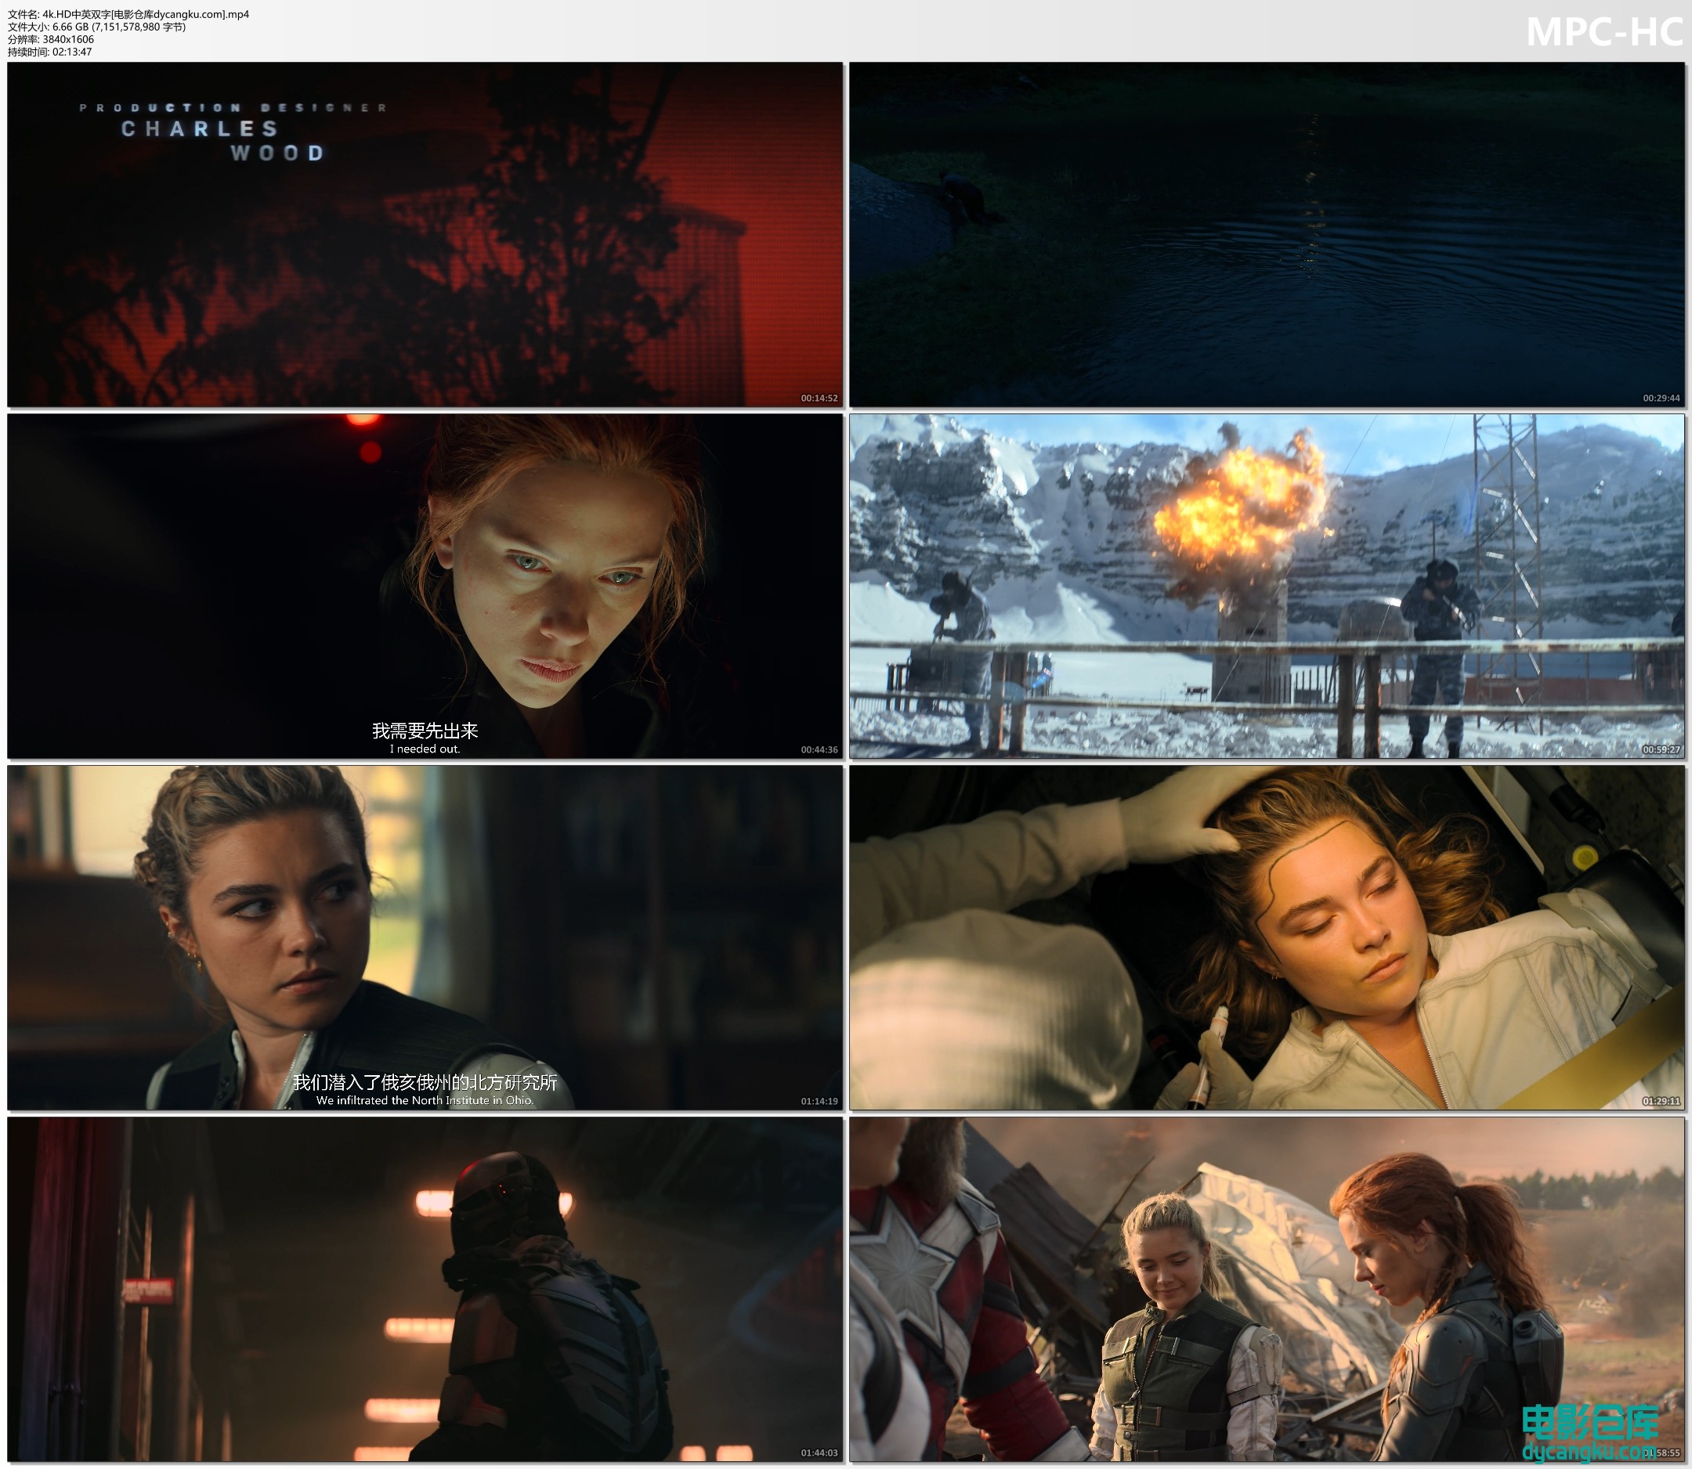Click the Chinese subtitle 我们潜入了俄亥俄州的北方研究所
This screenshot has height=1469, width=1692.
click(425, 1081)
